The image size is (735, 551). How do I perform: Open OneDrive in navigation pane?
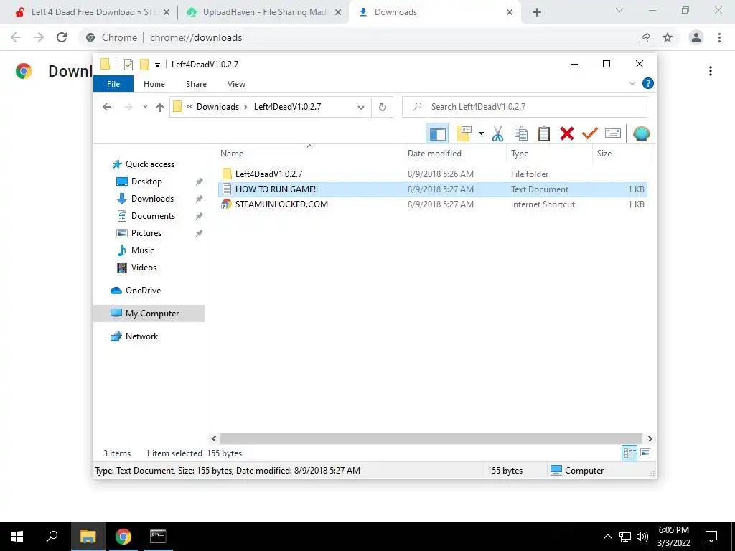(x=143, y=291)
